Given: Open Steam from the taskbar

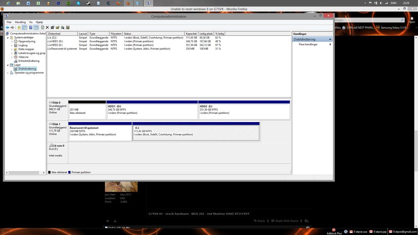Looking at the screenshot, I should (x=88, y=3).
